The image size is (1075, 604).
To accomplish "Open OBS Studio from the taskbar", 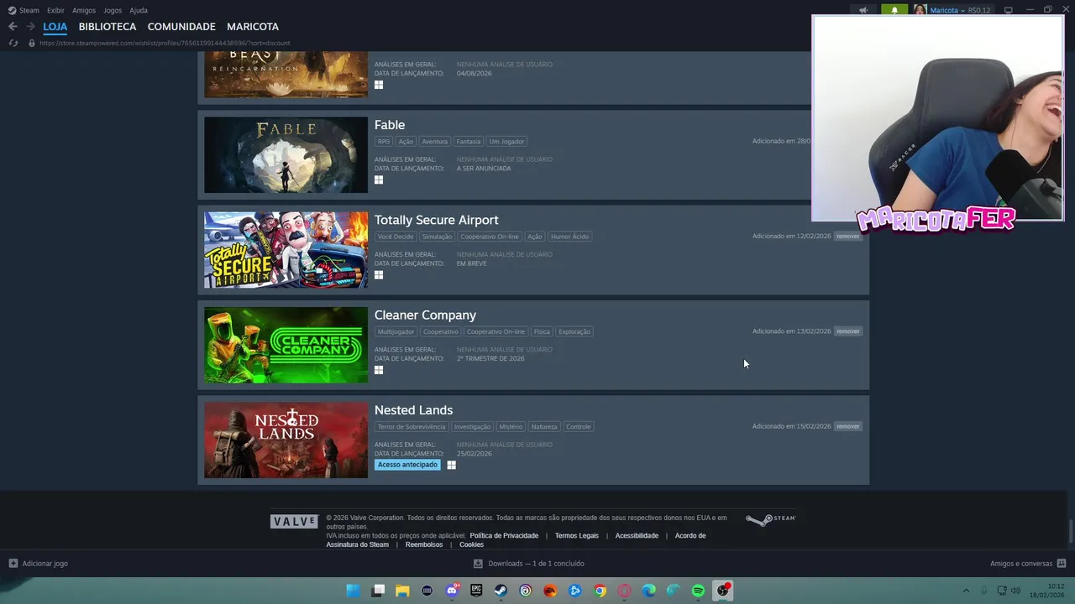I will point(723,591).
